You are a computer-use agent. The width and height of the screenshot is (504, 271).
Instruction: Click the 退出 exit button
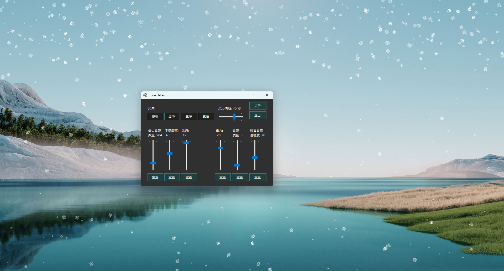258,115
